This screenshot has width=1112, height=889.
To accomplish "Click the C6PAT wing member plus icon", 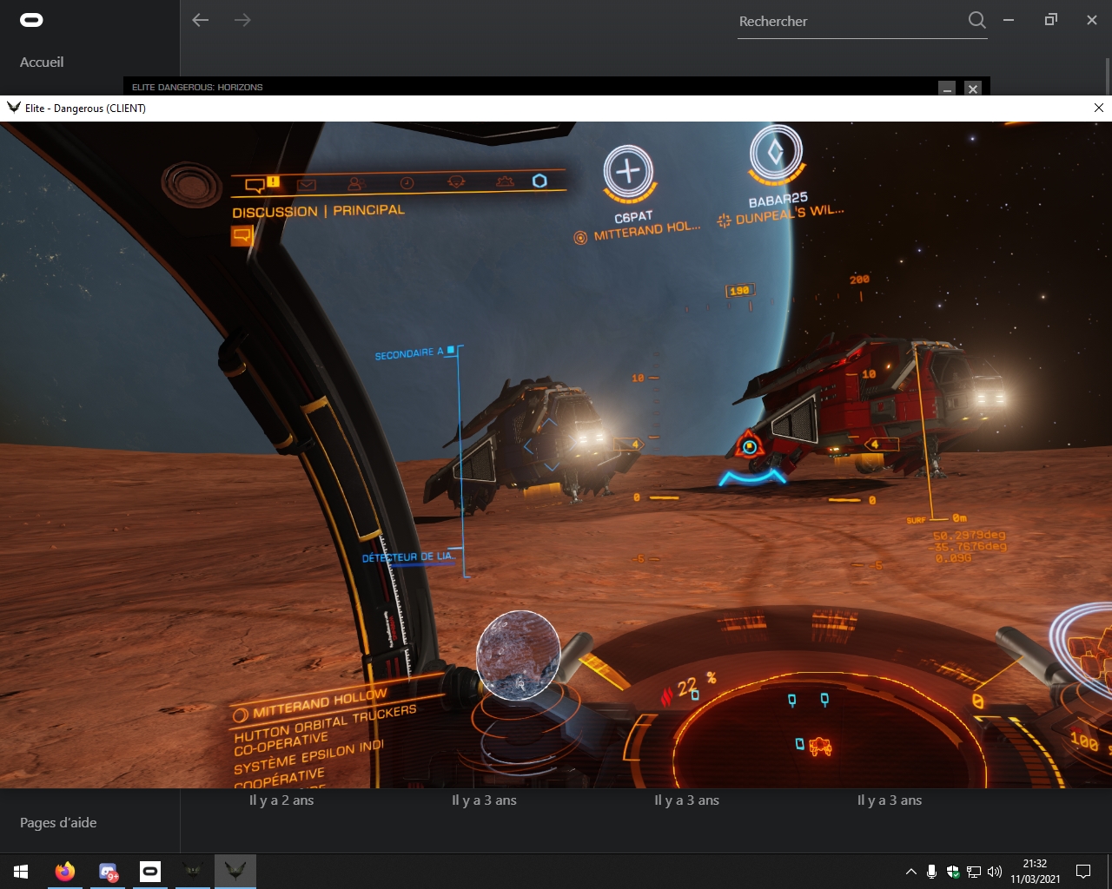I will [628, 171].
